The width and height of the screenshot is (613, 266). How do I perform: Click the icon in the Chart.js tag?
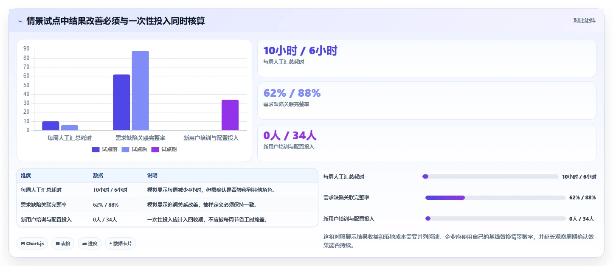(23, 244)
